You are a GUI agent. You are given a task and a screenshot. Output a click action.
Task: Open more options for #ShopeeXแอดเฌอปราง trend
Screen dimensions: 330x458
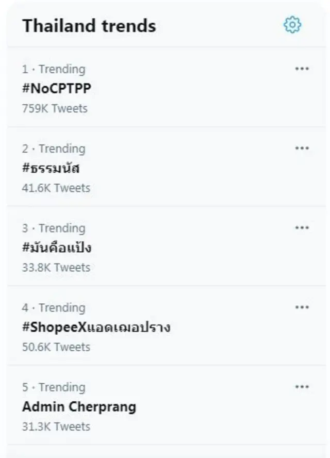302,307
